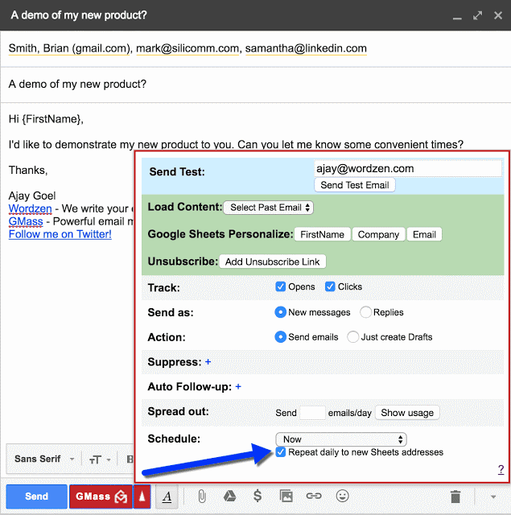Click the emails/day number field
This screenshot has width=511, height=515.
click(x=312, y=413)
